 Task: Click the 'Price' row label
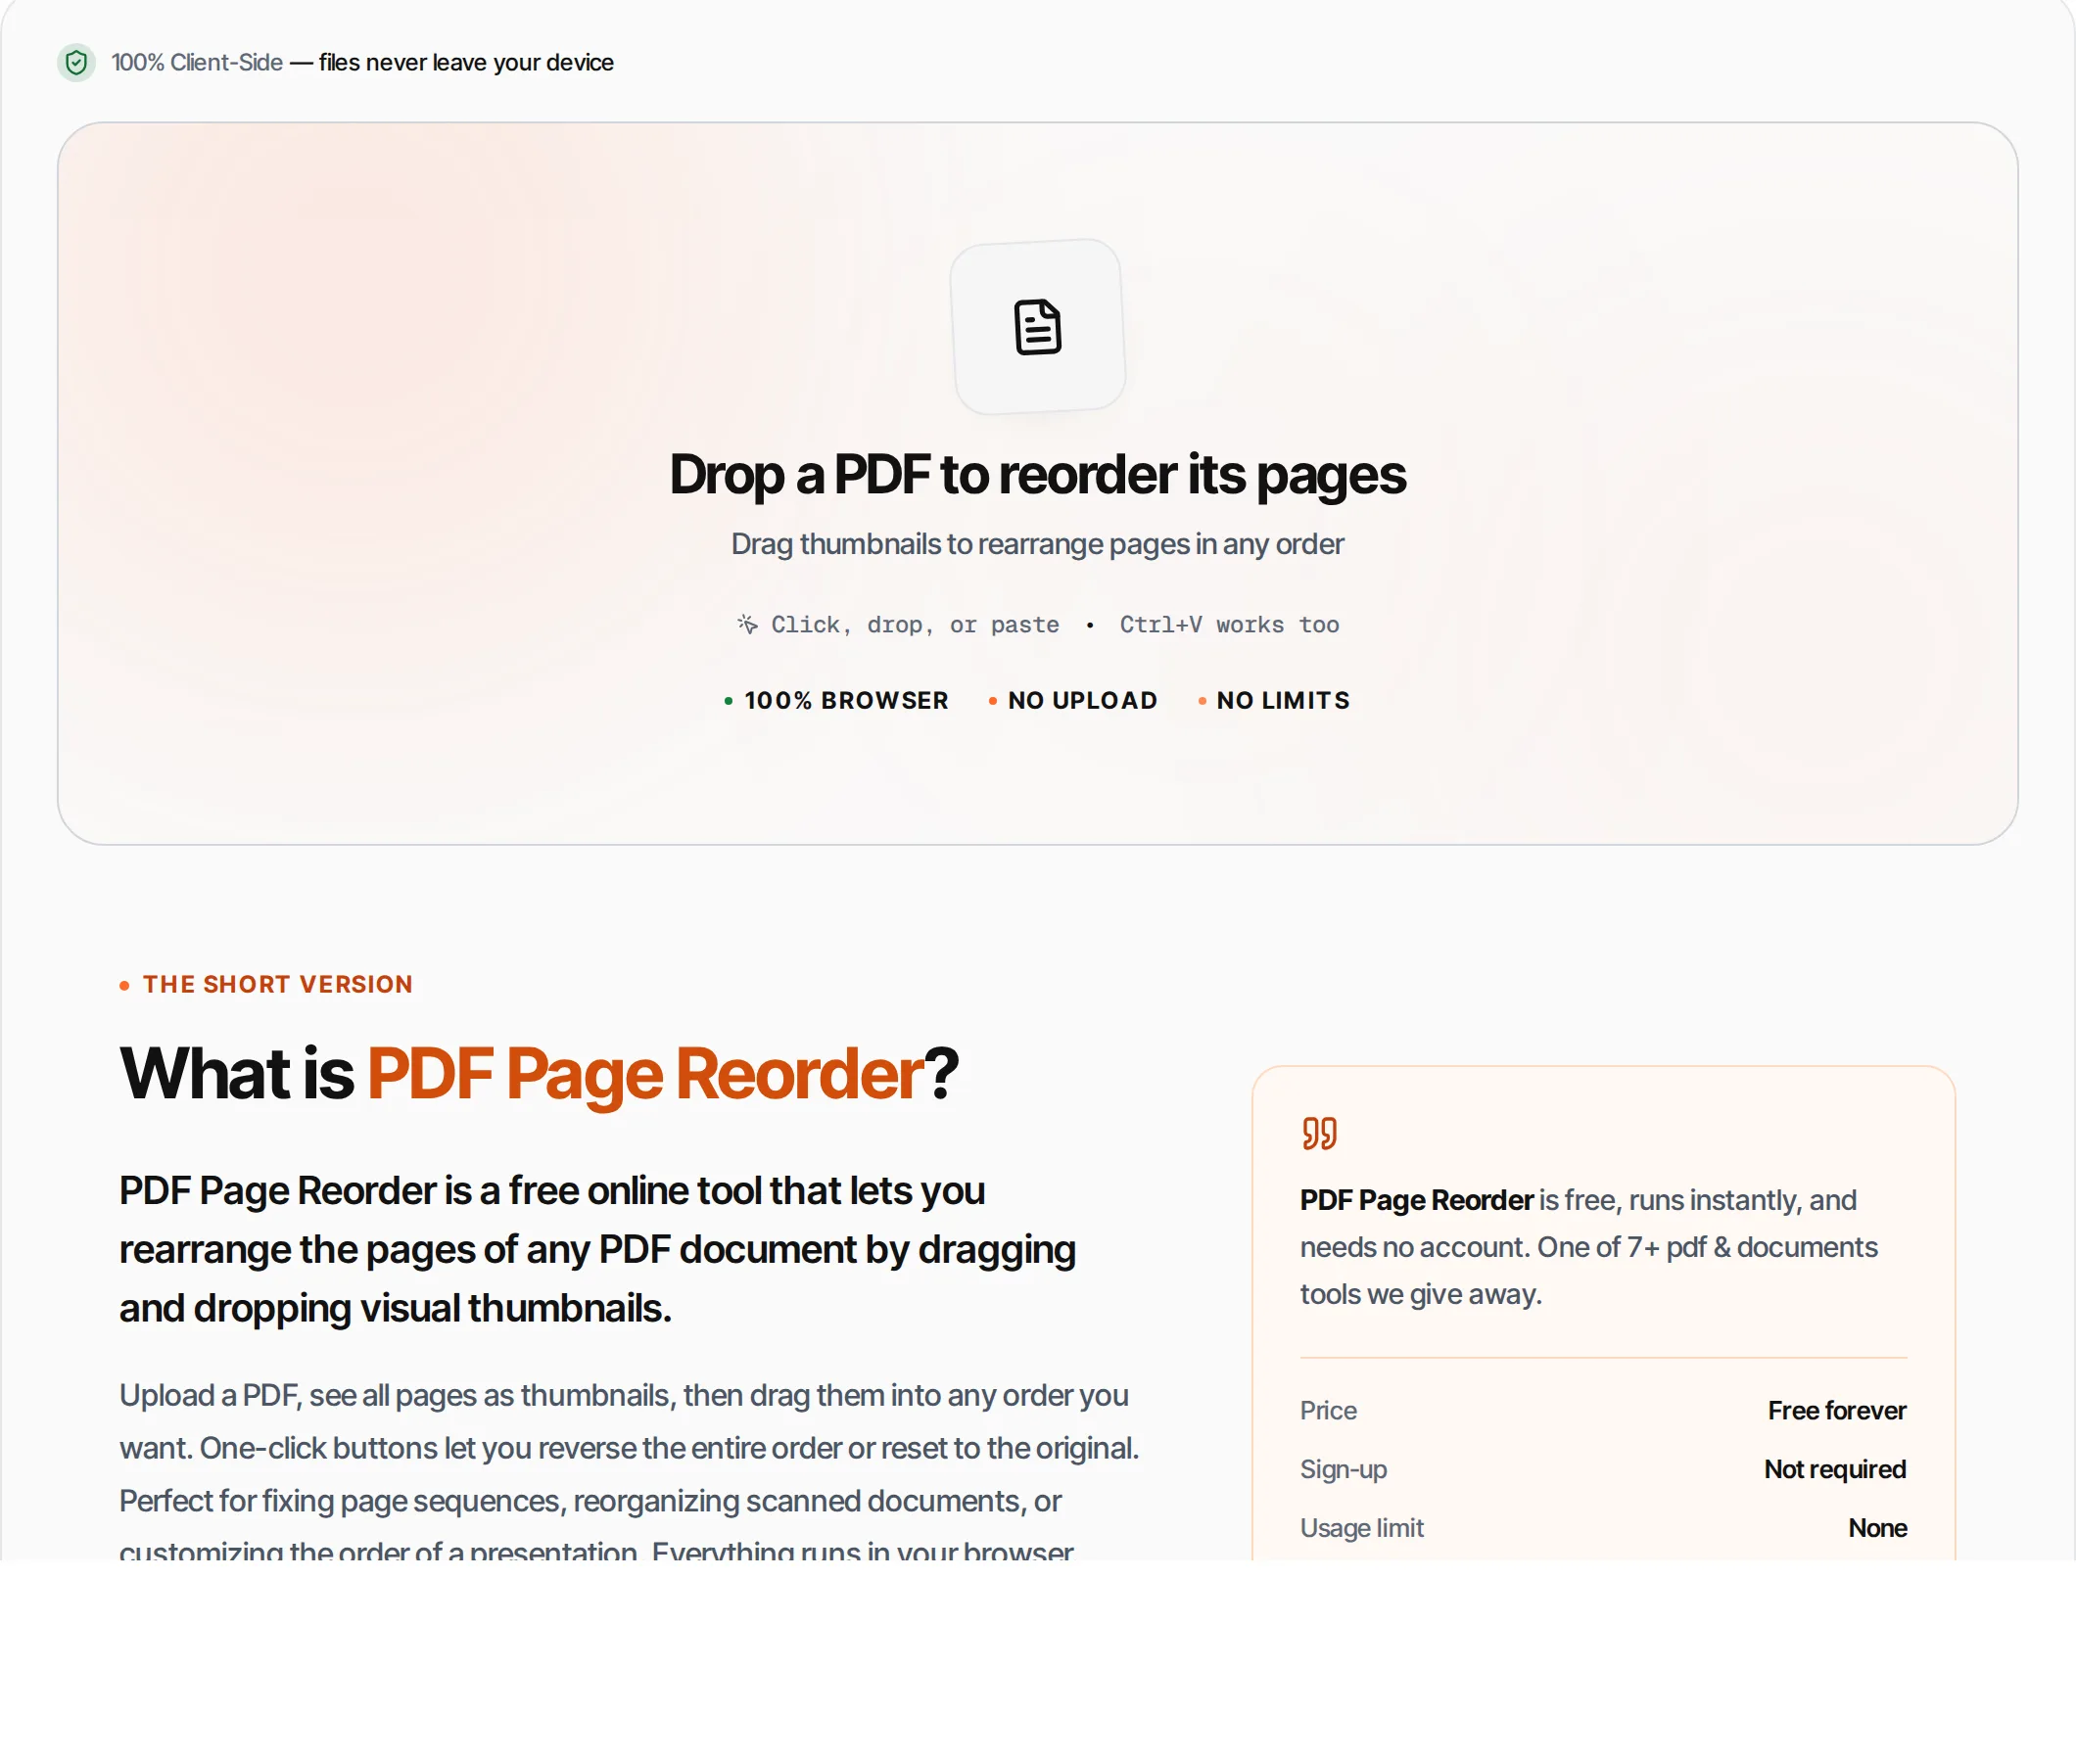(x=1328, y=1410)
